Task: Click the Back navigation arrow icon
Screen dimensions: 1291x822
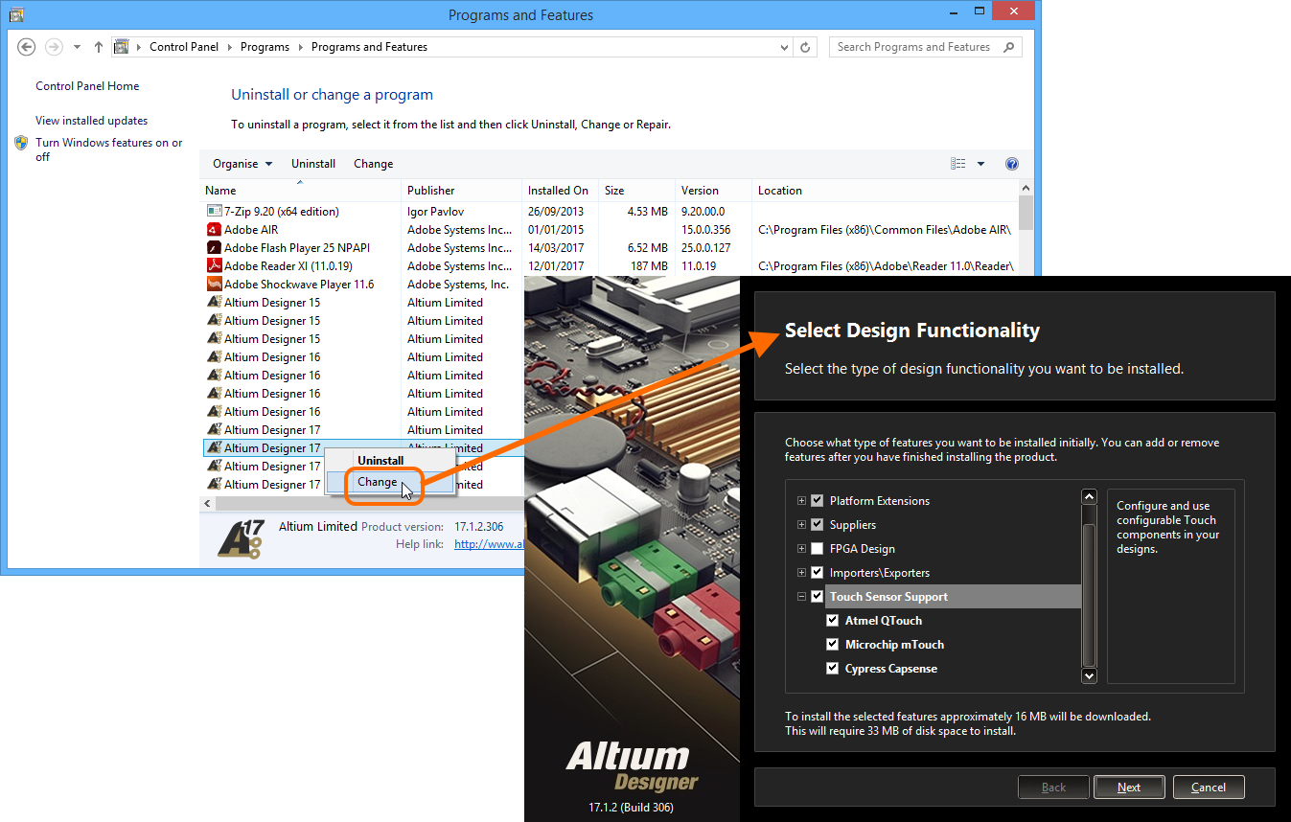Action: click(x=27, y=47)
